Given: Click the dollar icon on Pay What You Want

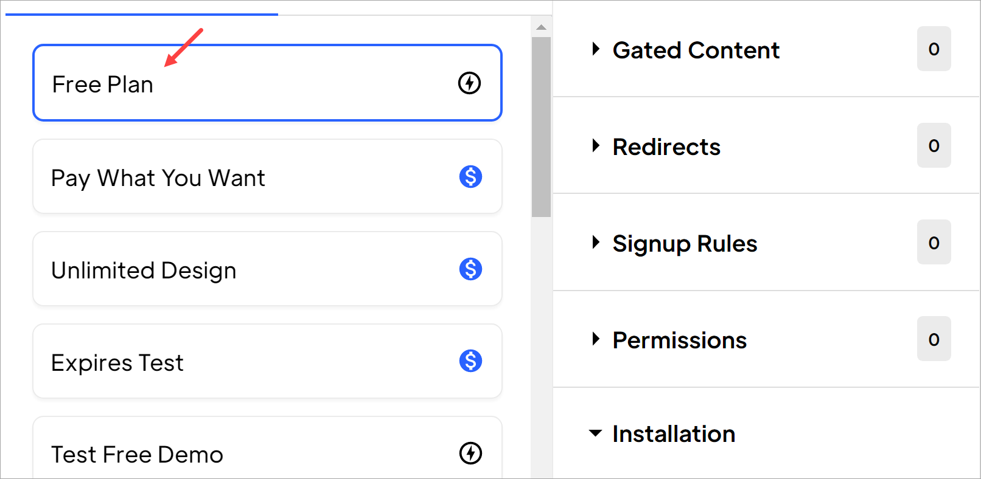Looking at the screenshot, I should click(x=470, y=177).
